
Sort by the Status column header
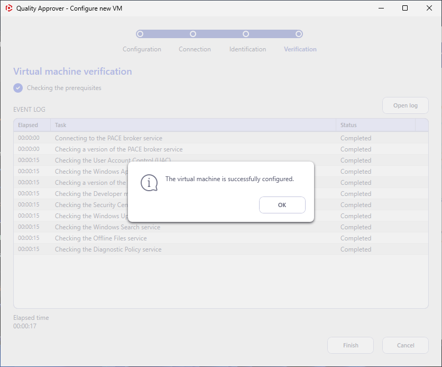tap(375, 125)
